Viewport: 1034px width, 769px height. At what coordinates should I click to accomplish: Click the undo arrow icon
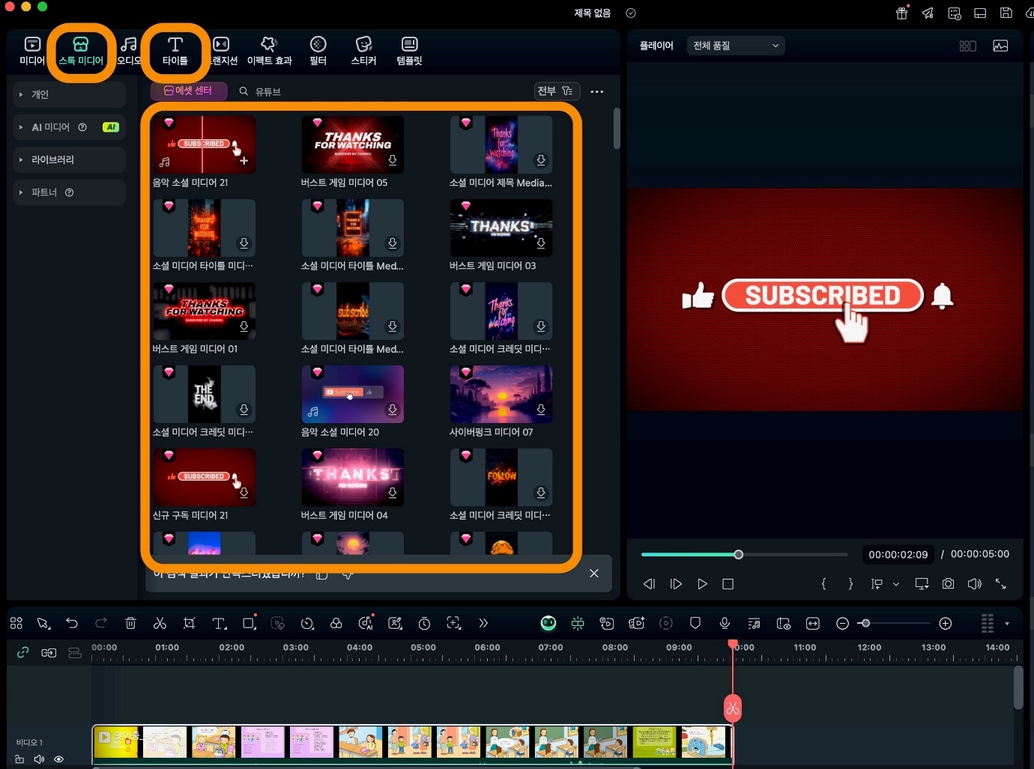(x=72, y=623)
